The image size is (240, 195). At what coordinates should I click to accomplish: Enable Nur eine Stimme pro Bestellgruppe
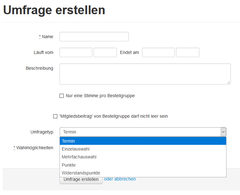(62, 96)
